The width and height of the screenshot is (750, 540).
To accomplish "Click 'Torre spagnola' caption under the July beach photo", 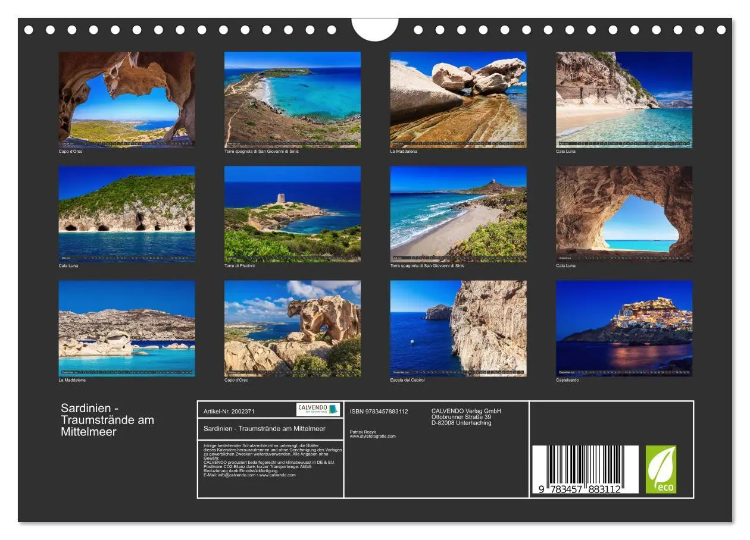I will 427,266.
